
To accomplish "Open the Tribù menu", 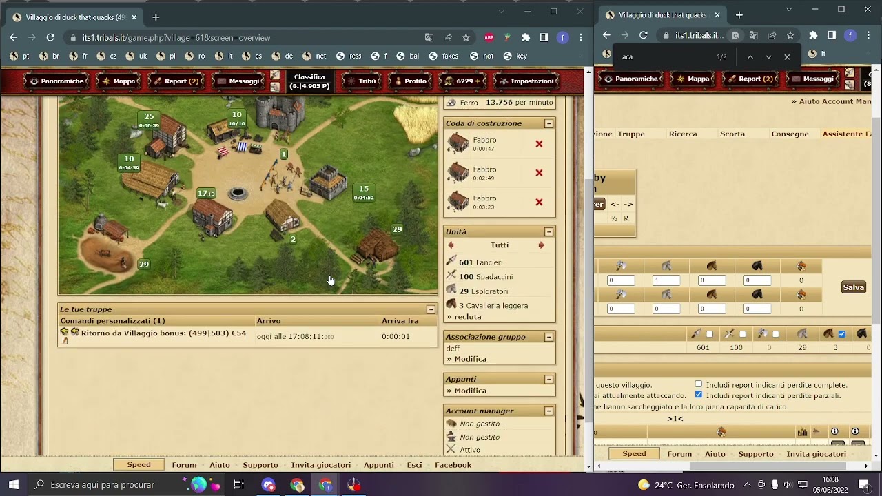I will (361, 81).
